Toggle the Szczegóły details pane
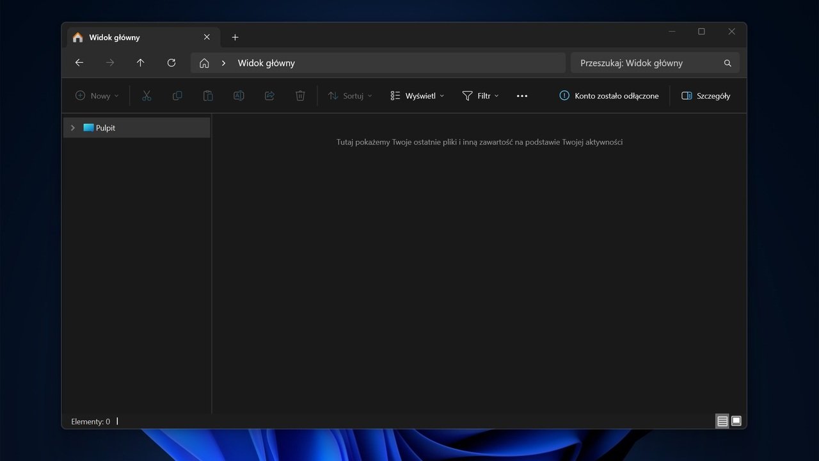Screen dimensions: 819x461 pyautogui.click(x=706, y=95)
